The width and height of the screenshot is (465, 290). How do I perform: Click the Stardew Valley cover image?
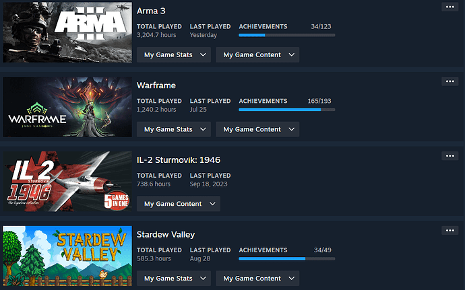click(x=67, y=256)
